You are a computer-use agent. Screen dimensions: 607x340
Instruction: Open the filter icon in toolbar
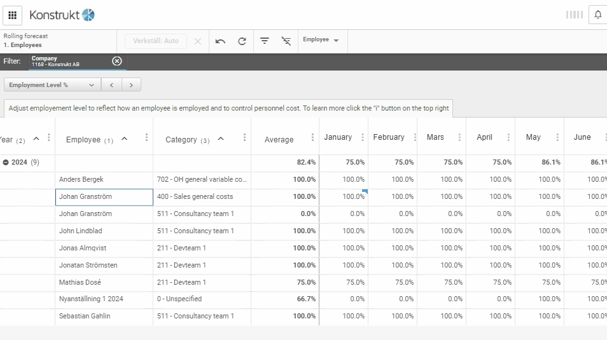tap(265, 41)
